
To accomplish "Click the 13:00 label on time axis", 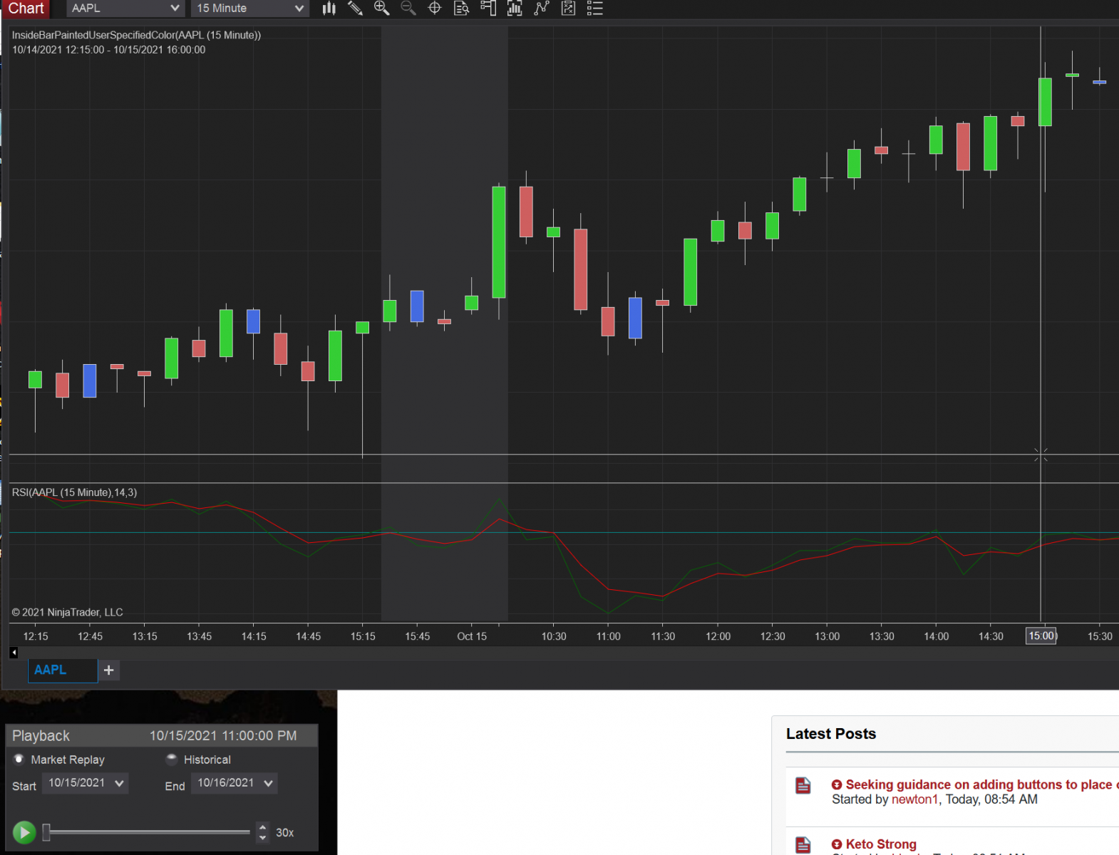I will (x=827, y=636).
